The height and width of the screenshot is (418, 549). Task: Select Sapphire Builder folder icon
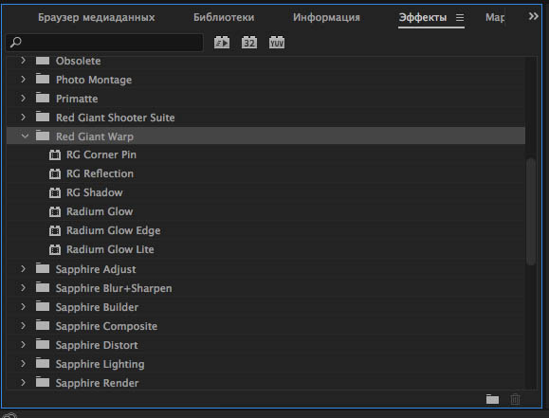(43, 306)
